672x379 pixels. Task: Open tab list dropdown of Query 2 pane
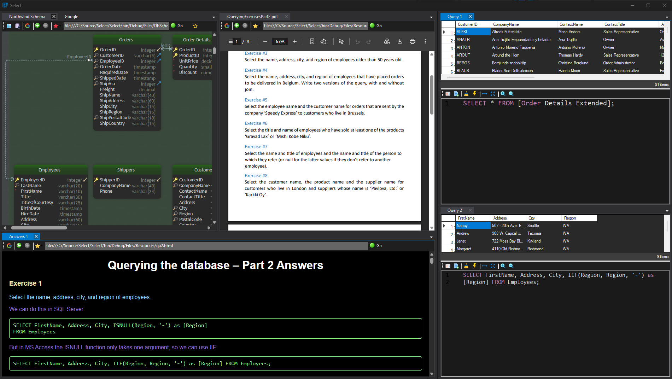(667, 211)
